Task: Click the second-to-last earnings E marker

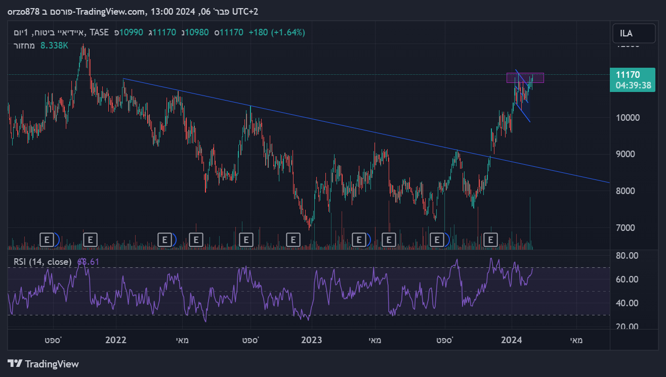Action: pos(436,239)
